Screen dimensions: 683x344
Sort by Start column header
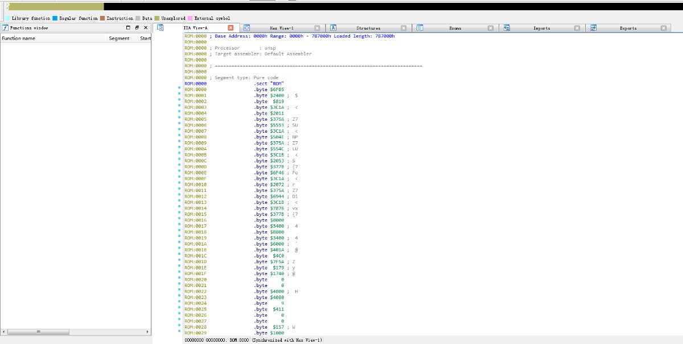[x=145, y=38]
